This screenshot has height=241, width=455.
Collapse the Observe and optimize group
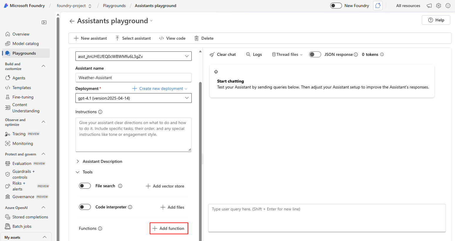point(43,122)
